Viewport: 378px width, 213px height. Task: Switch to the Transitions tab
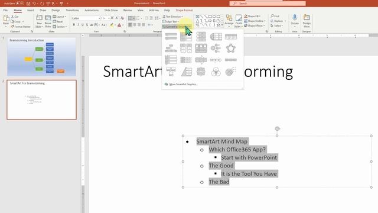click(72, 10)
